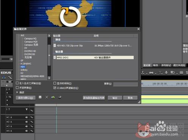
Task: Check the display timecode checkbox
Action: coord(55,83)
